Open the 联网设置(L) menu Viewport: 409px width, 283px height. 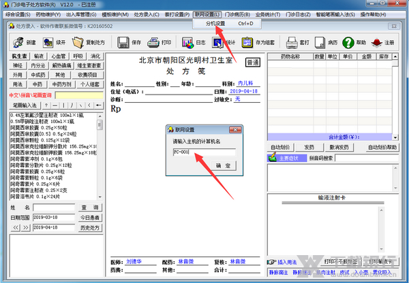click(x=207, y=14)
